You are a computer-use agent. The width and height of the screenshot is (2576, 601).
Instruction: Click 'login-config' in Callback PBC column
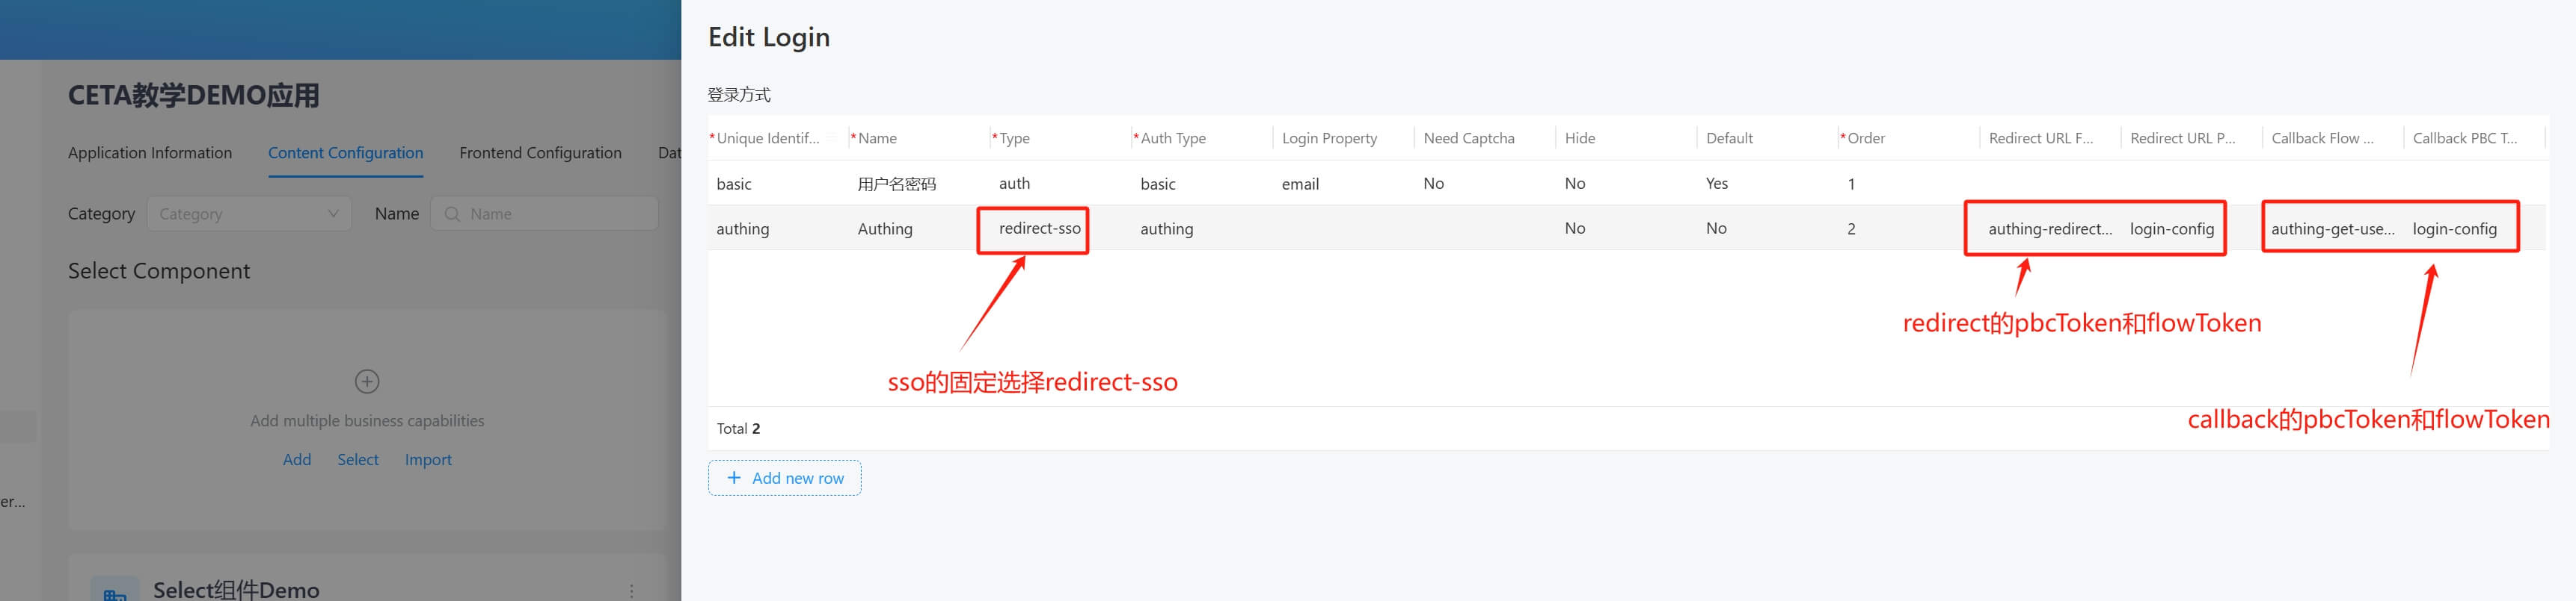pyautogui.click(x=2455, y=228)
